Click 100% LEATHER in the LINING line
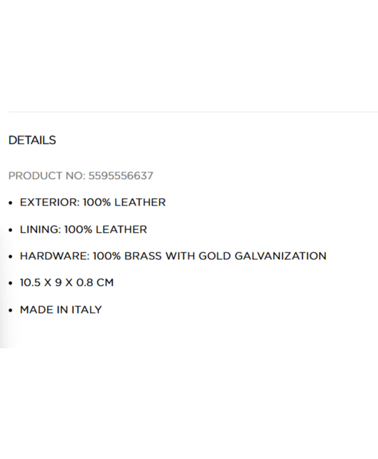This screenshot has height=459, width=378. (x=106, y=230)
